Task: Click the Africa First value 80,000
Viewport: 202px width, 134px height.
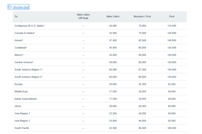Action: tap(172, 106)
